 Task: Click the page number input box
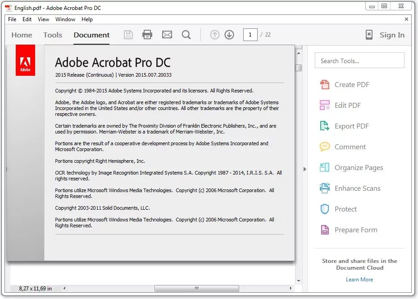250,35
